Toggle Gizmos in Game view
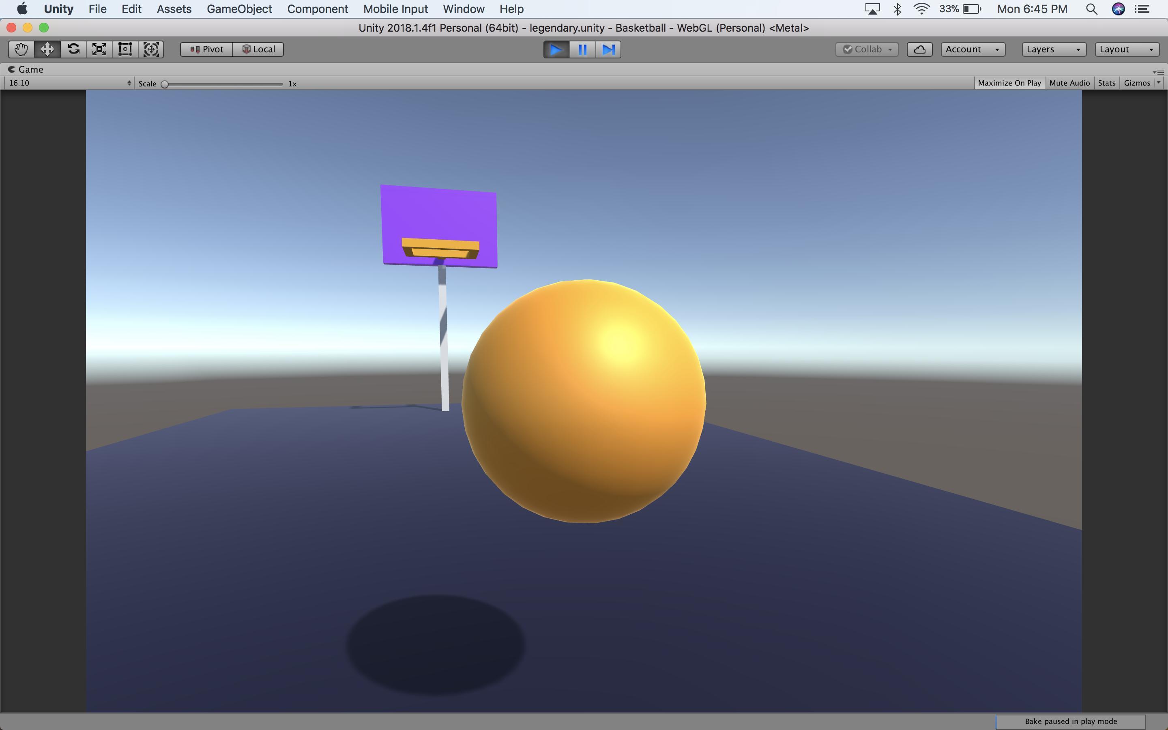 (x=1137, y=83)
